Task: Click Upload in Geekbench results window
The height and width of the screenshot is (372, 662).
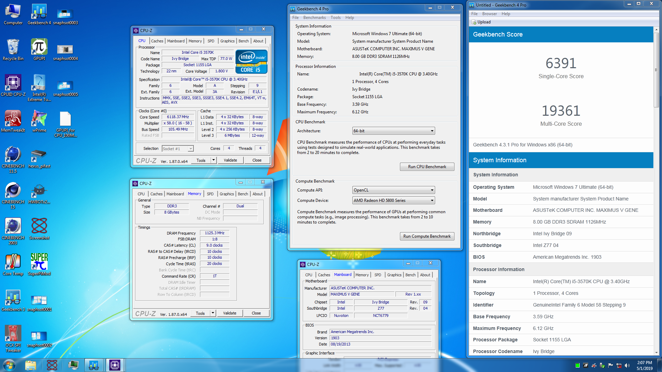Action: click(x=481, y=22)
